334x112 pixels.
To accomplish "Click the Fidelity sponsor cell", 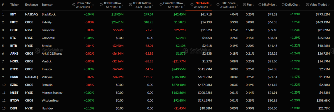I will [x=47, y=22].
